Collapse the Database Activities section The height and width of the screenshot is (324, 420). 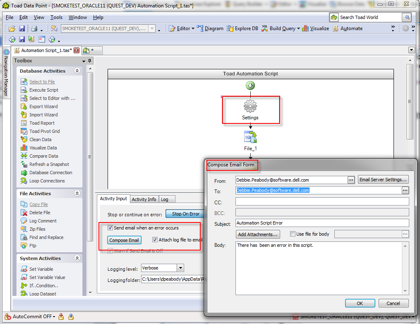coord(77,71)
